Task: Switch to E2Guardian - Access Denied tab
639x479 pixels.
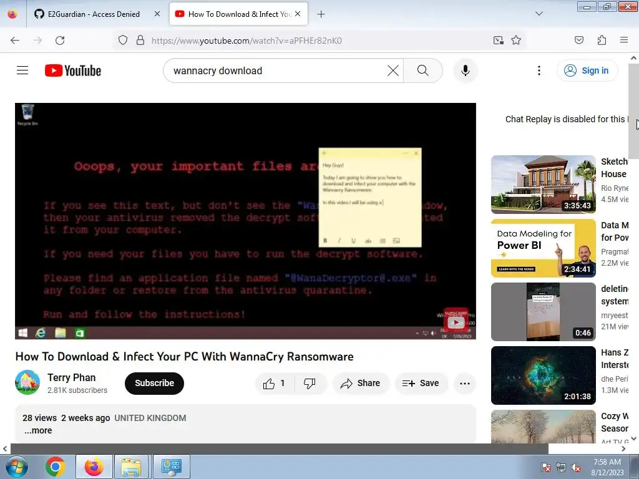Action: (x=94, y=14)
